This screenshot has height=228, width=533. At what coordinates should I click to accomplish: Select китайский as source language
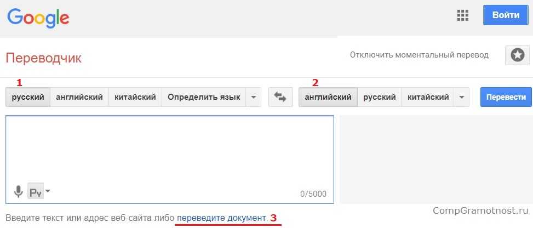(135, 97)
